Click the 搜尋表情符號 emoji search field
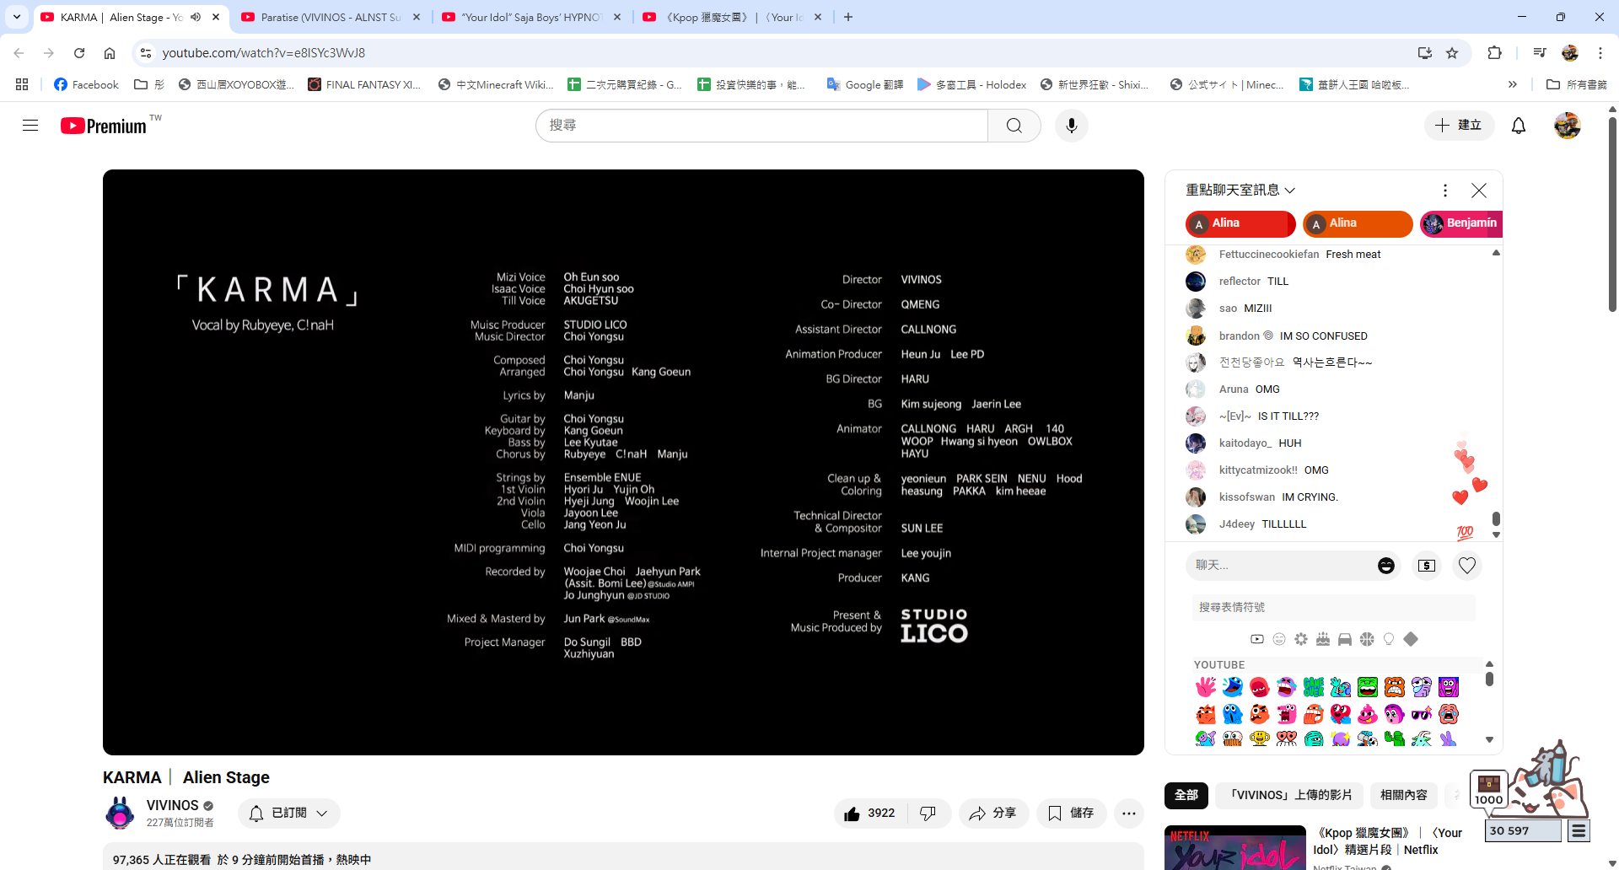1619x870 pixels. coord(1334,607)
